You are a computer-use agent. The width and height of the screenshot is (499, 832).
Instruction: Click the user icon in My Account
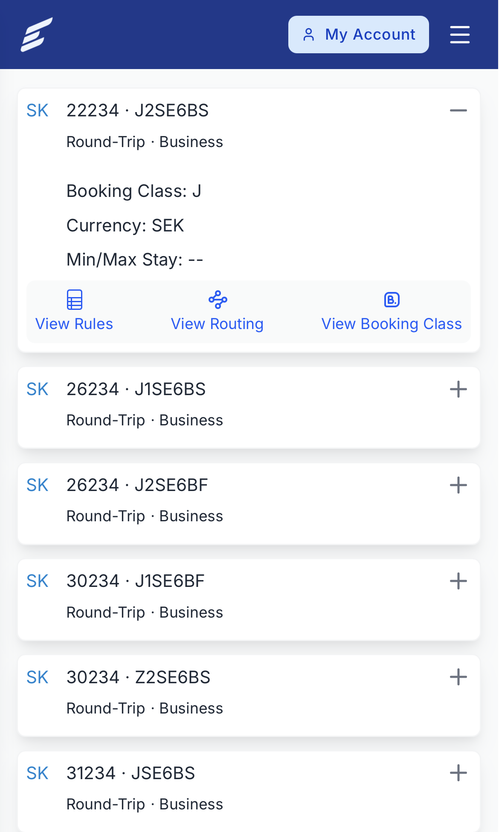[x=309, y=35]
